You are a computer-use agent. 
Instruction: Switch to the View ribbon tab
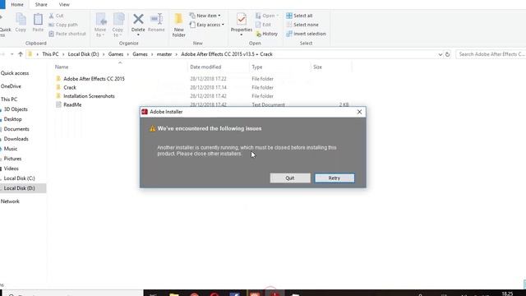click(64, 5)
